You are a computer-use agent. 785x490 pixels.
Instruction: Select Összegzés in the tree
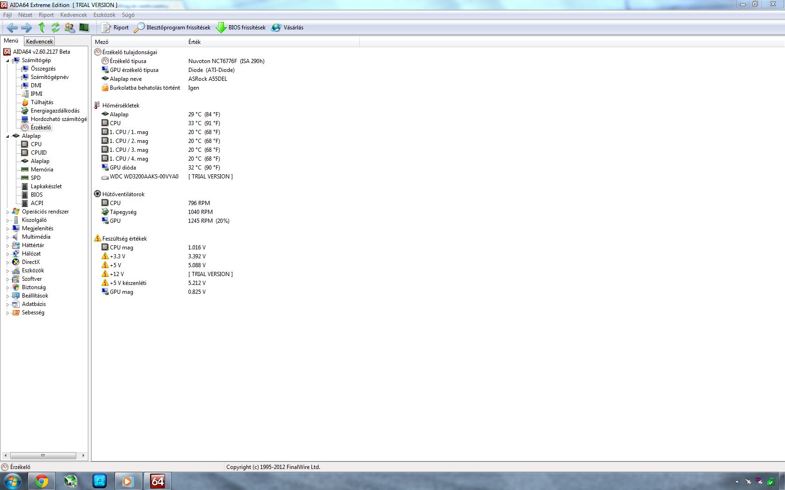(43, 69)
